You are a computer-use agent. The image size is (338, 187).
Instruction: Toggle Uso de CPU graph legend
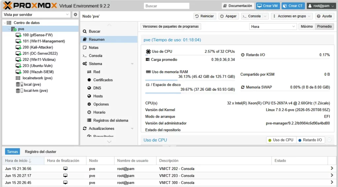point(281,140)
